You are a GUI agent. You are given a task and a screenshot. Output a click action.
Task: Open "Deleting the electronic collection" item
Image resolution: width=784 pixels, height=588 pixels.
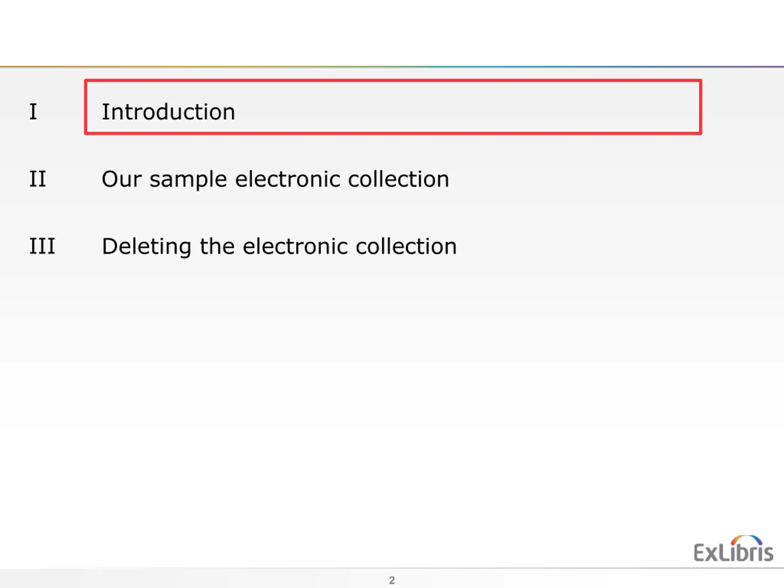(x=279, y=246)
